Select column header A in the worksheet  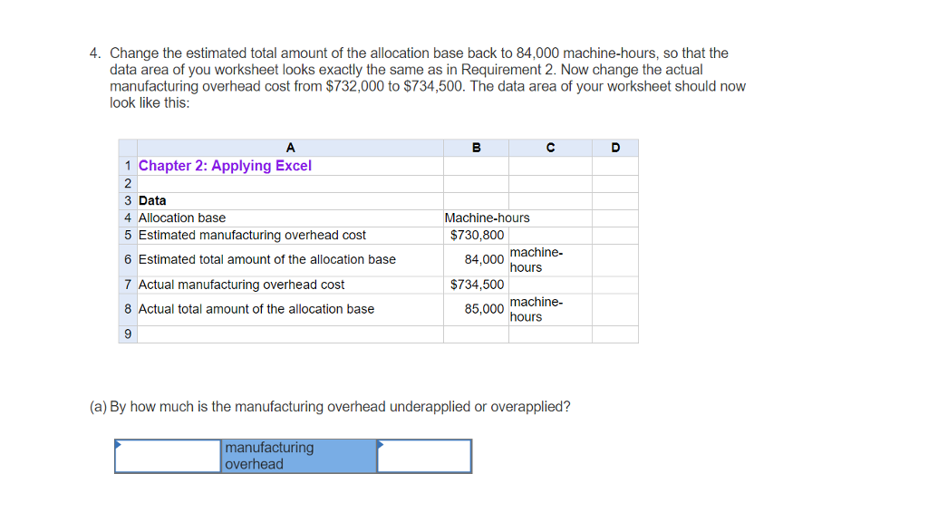tap(290, 147)
